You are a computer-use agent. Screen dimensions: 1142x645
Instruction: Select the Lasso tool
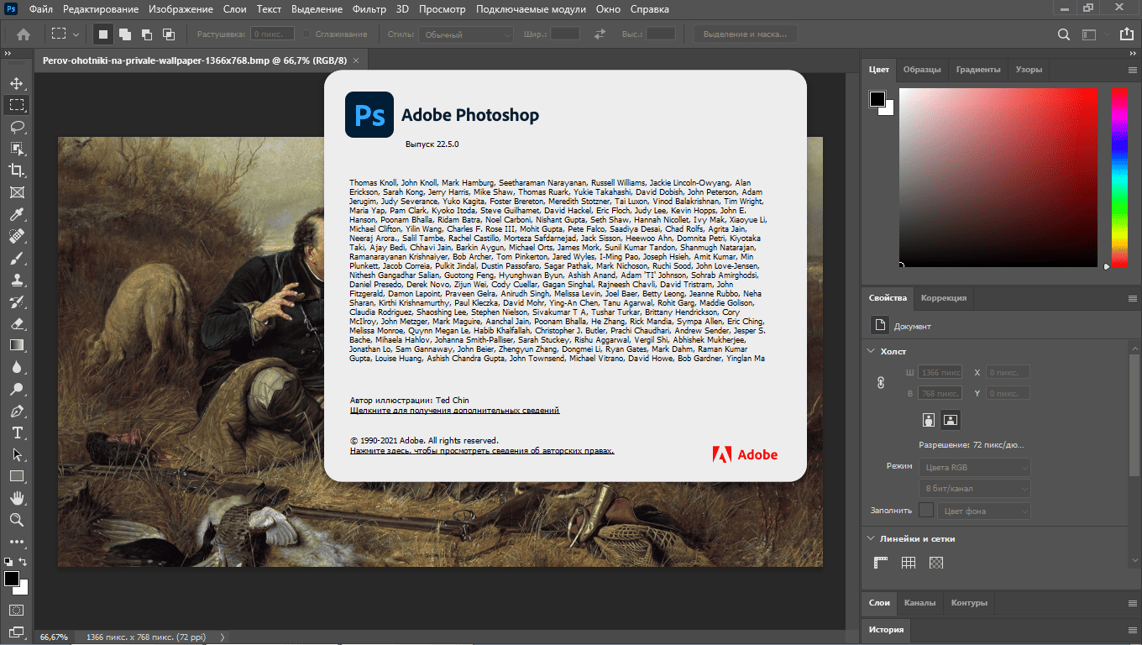tap(16, 127)
